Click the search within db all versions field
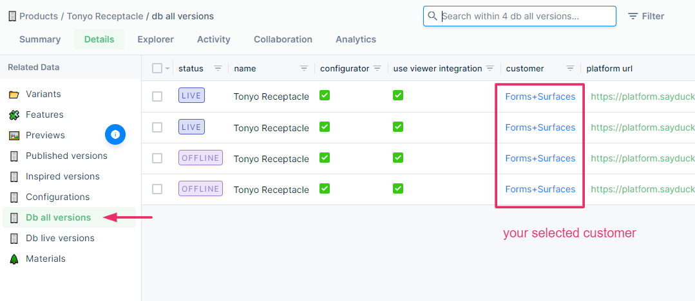Viewport: 695px width, 301px height. [519, 16]
